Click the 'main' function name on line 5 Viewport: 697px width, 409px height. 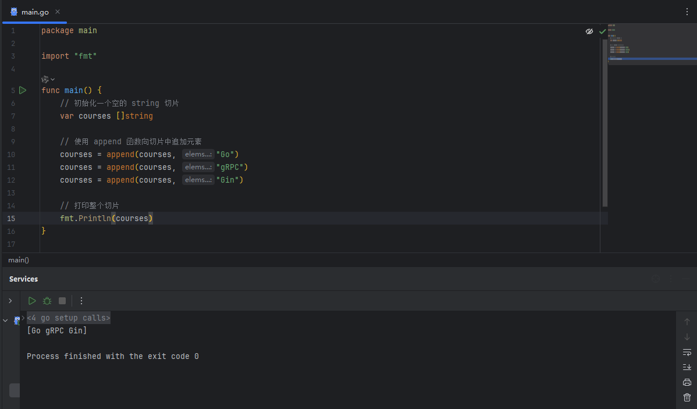[73, 90]
